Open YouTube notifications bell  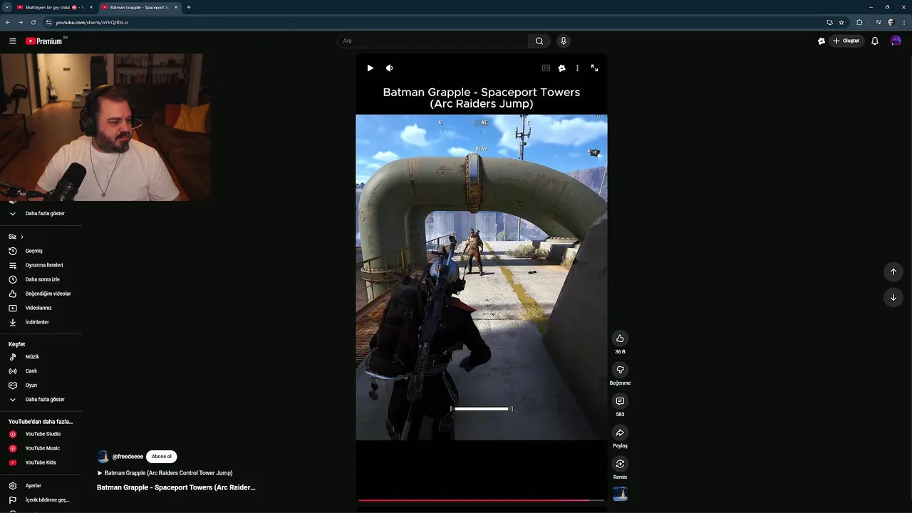[x=875, y=41]
